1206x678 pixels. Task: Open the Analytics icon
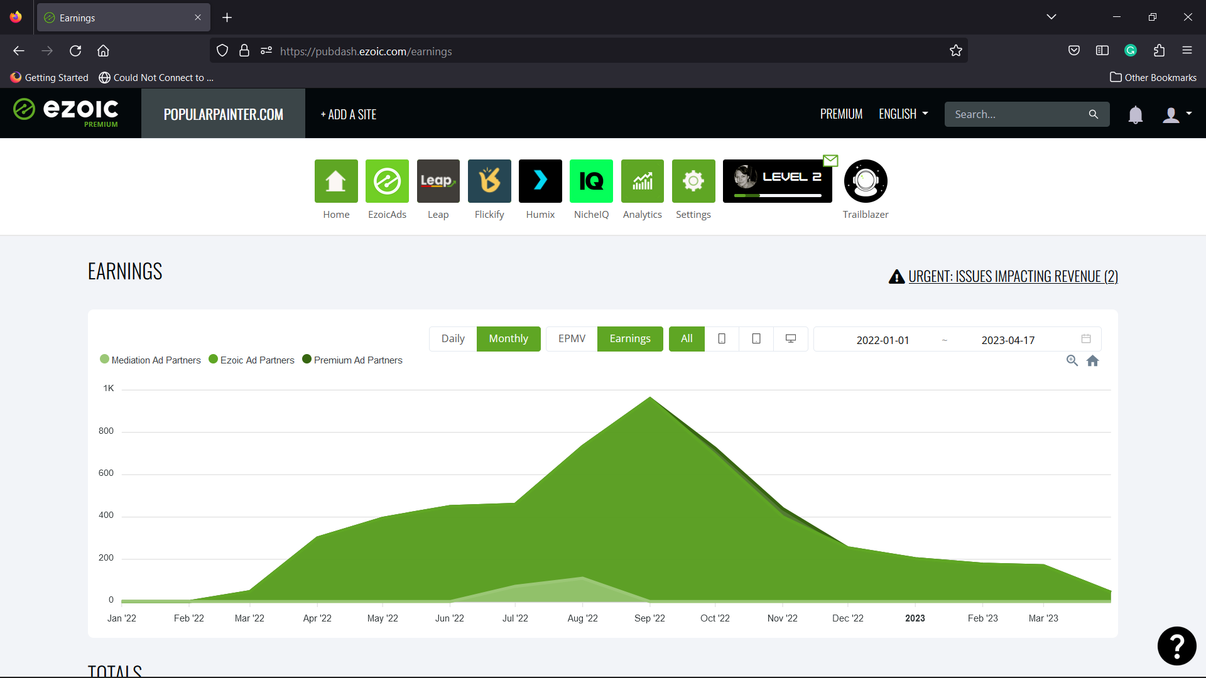[643, 181]
